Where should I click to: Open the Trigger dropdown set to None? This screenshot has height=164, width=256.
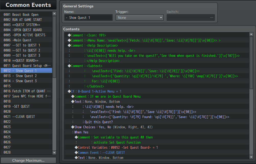coord(139,18)
